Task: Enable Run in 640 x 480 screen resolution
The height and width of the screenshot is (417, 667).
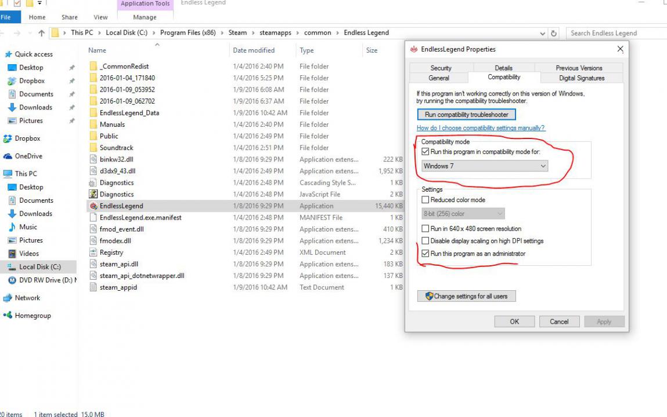Action: pyautogui.click(x=425, y=229)
